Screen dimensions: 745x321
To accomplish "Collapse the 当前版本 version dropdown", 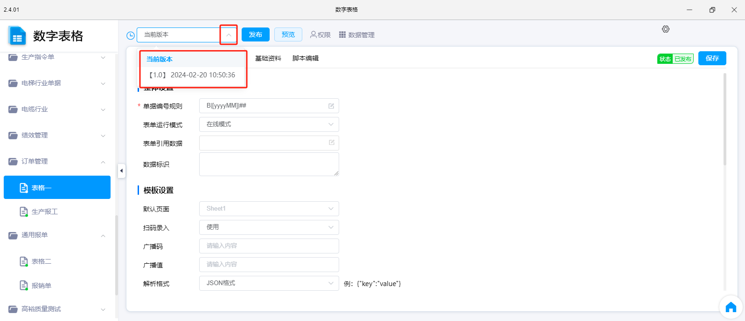I will 229,35.
